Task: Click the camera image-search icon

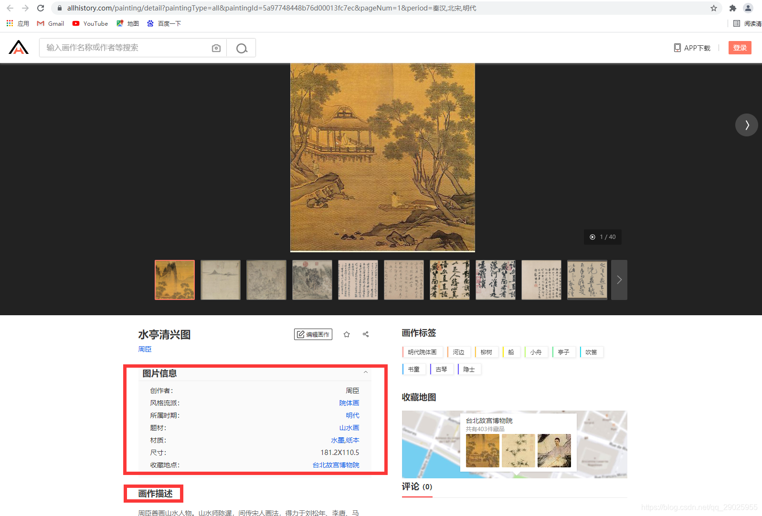Action: (x=216, y=48)
